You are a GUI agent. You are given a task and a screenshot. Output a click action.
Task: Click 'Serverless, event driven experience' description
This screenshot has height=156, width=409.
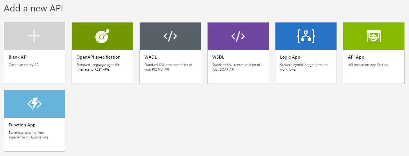point(29,135)
